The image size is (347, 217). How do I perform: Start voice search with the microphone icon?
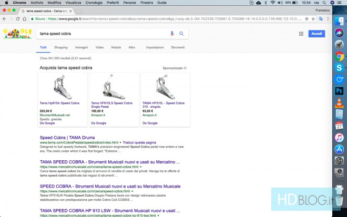172,34
